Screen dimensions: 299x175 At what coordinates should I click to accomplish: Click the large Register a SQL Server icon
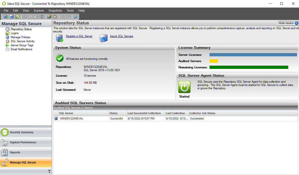[60, 38]
